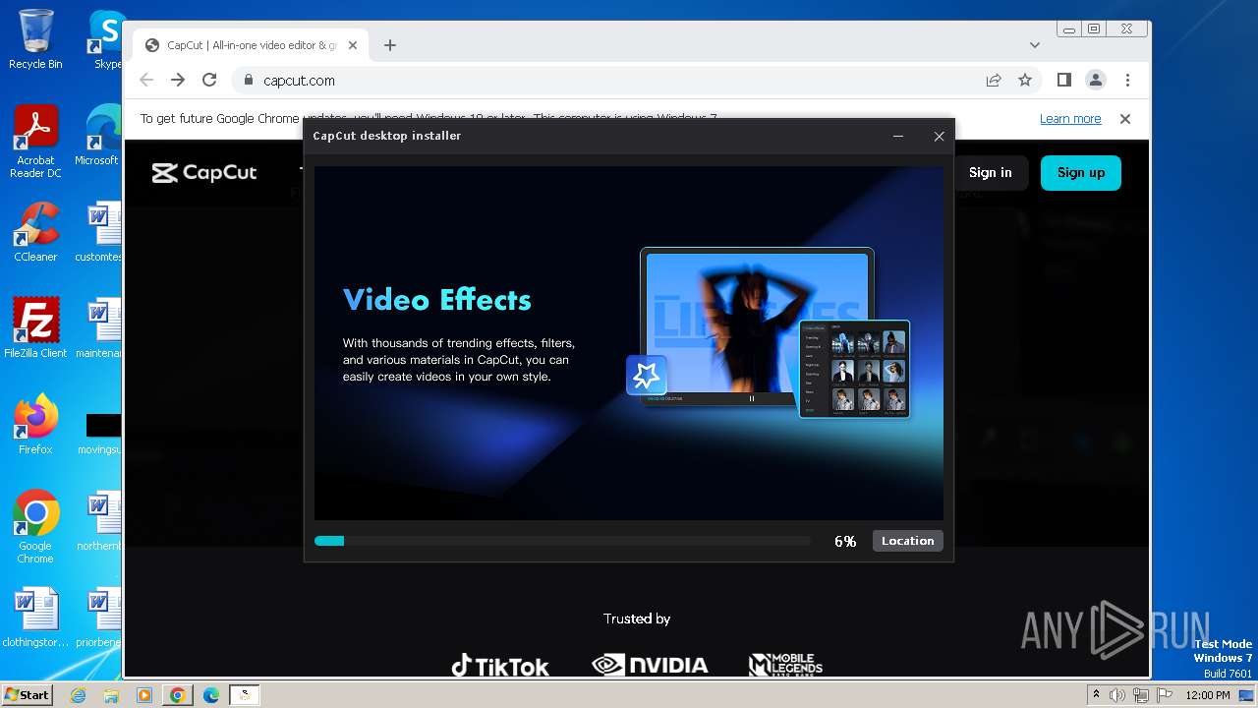Open the custome Word document icon
The height and width of the screenshot is (708, 1258).
(99, 232)
